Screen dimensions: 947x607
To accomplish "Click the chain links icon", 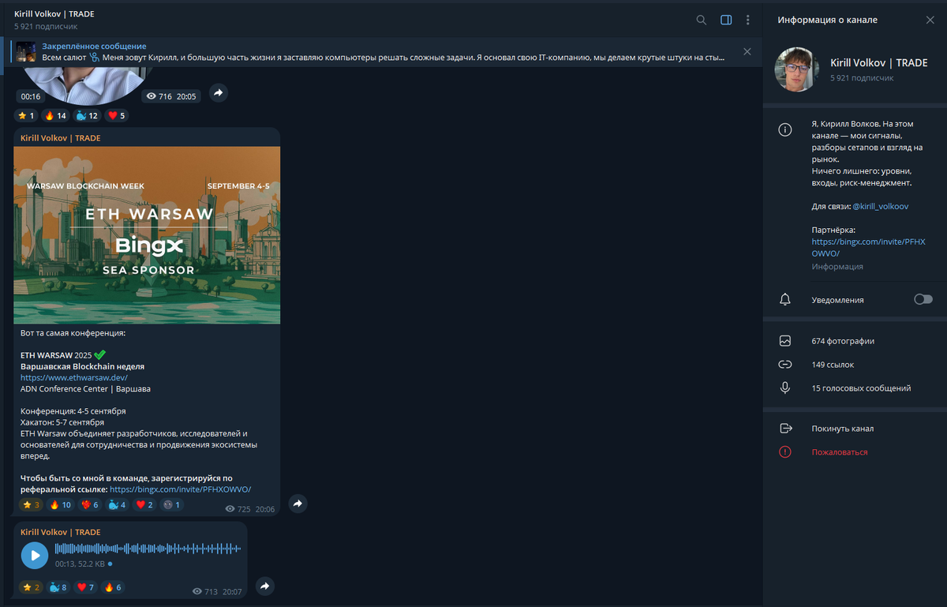I will (x=784, y=365).
